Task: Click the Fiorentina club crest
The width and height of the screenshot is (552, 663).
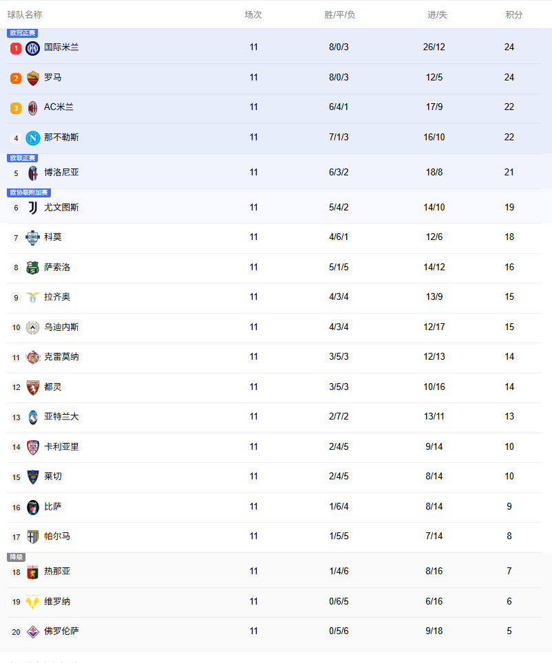Action: pos(33,631)
